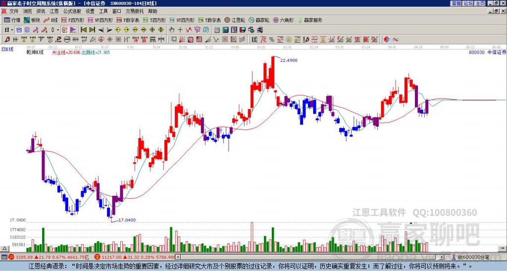Click the truck icon in toolbar
The width and height of the screenshot is (507, 271).
point(260,30)
